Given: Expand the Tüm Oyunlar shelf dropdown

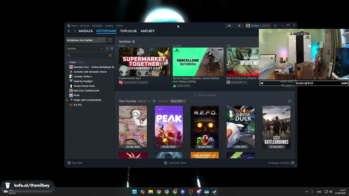Looking at the screenshot, I should [149, 101].
